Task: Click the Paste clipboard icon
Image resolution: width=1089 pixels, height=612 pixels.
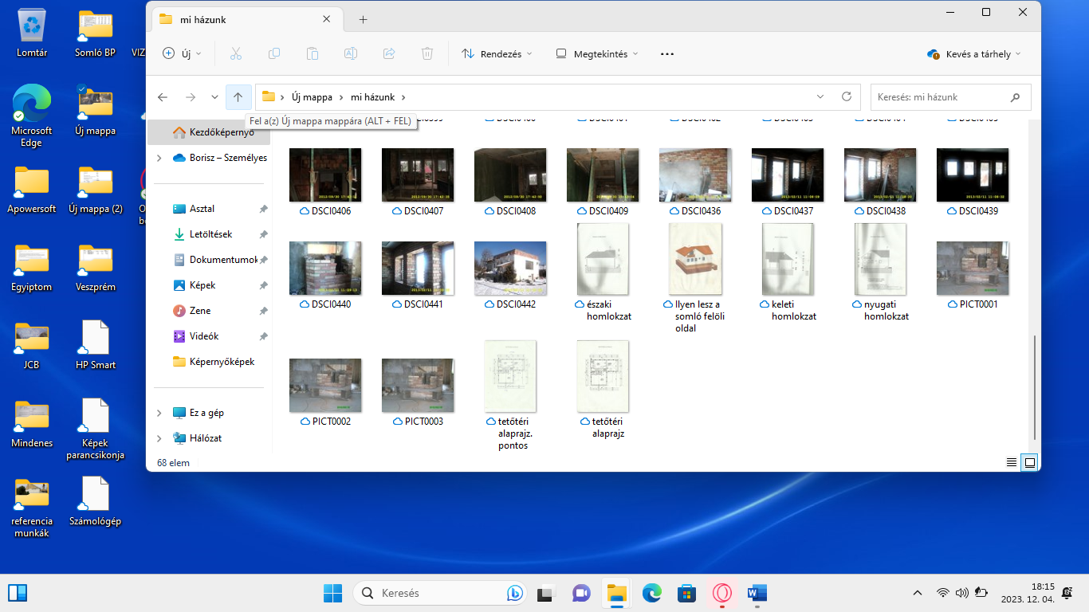Action: [312, 53]
